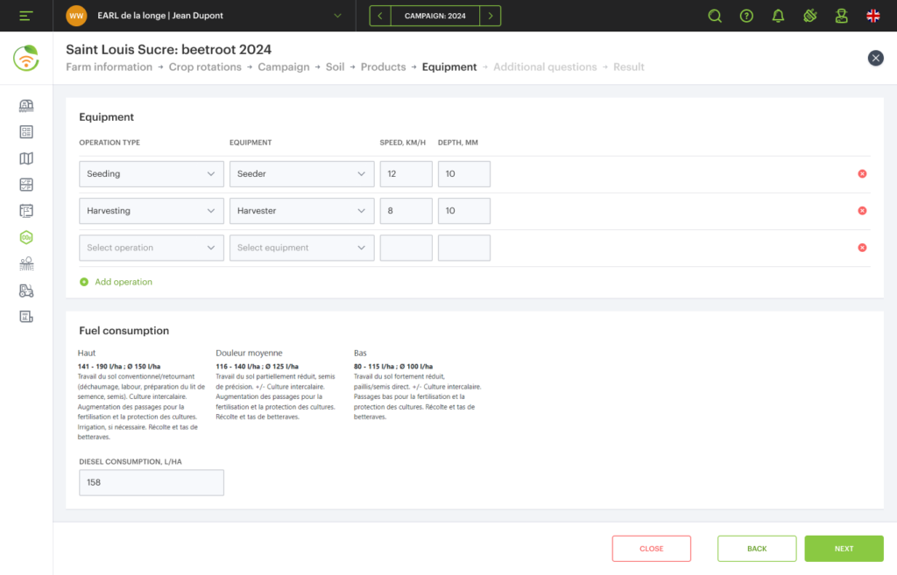
Task: Click the empty speed field in third row
Action: point(406,248)
